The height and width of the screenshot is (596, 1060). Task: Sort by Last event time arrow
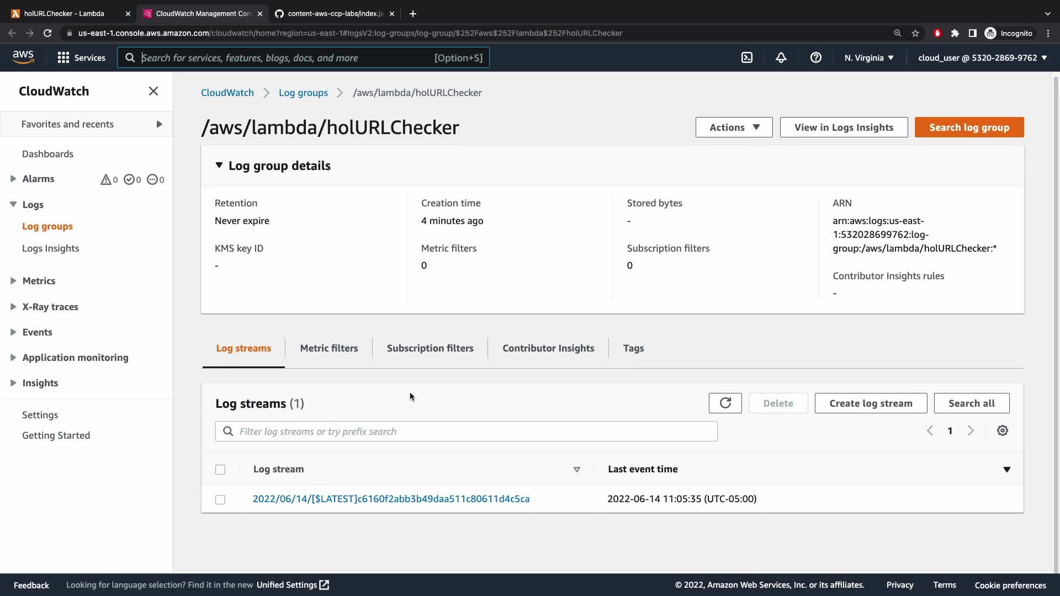coord(1006,470)
